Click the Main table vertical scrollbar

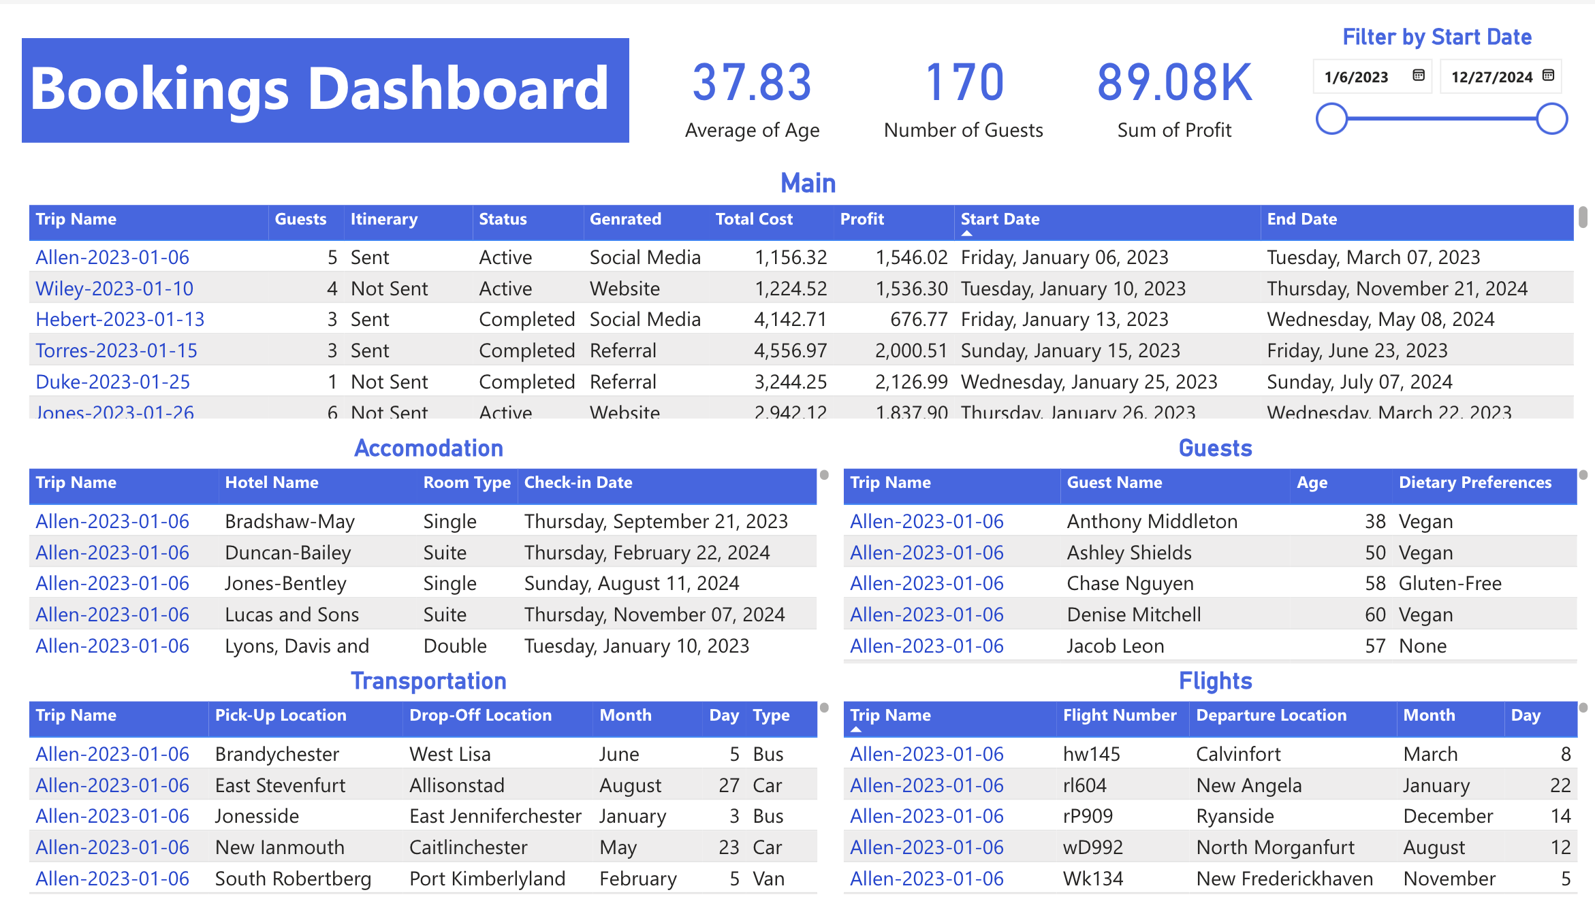point(1583,218)
